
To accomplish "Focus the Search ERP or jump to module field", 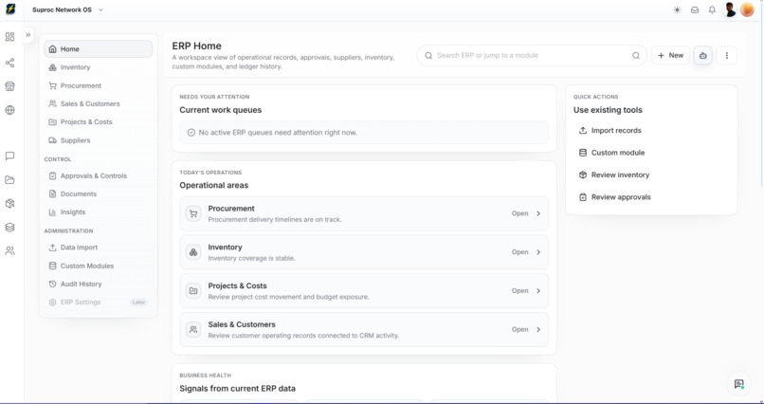I will (531, 56).
